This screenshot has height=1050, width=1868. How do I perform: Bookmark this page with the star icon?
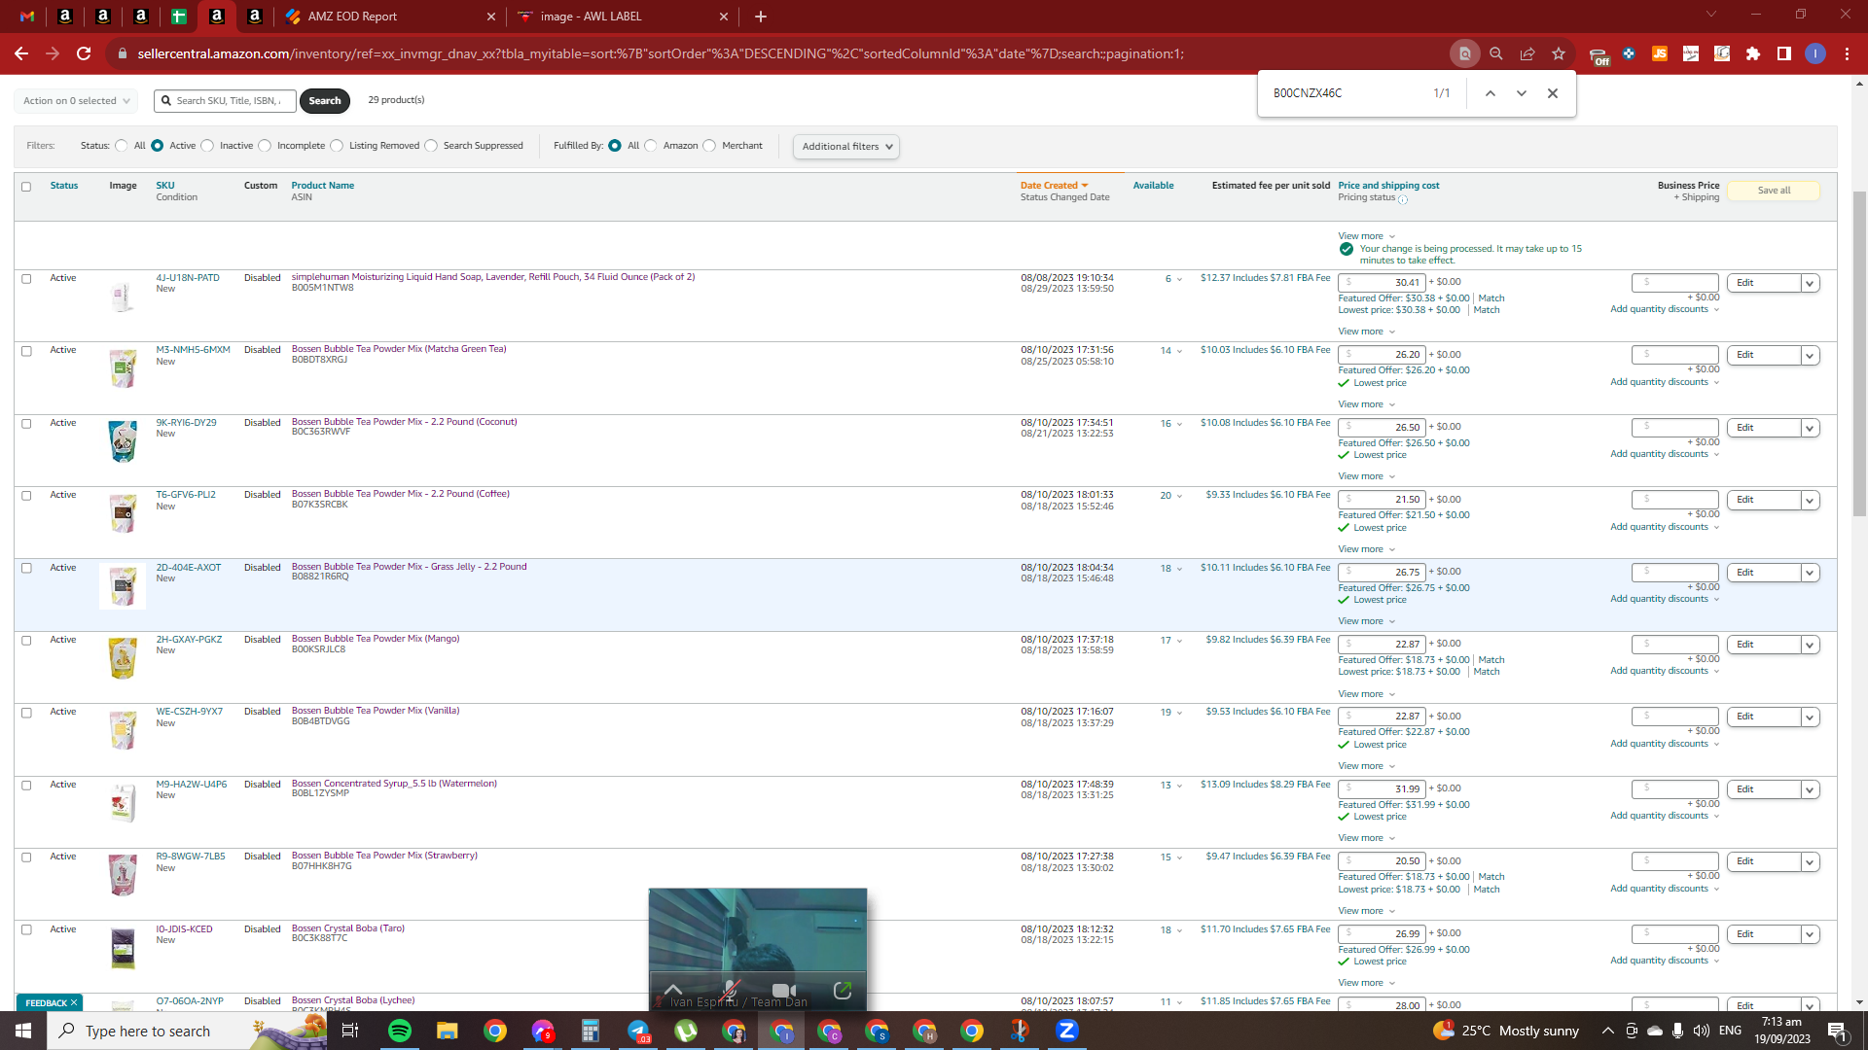click(1559, 53)
